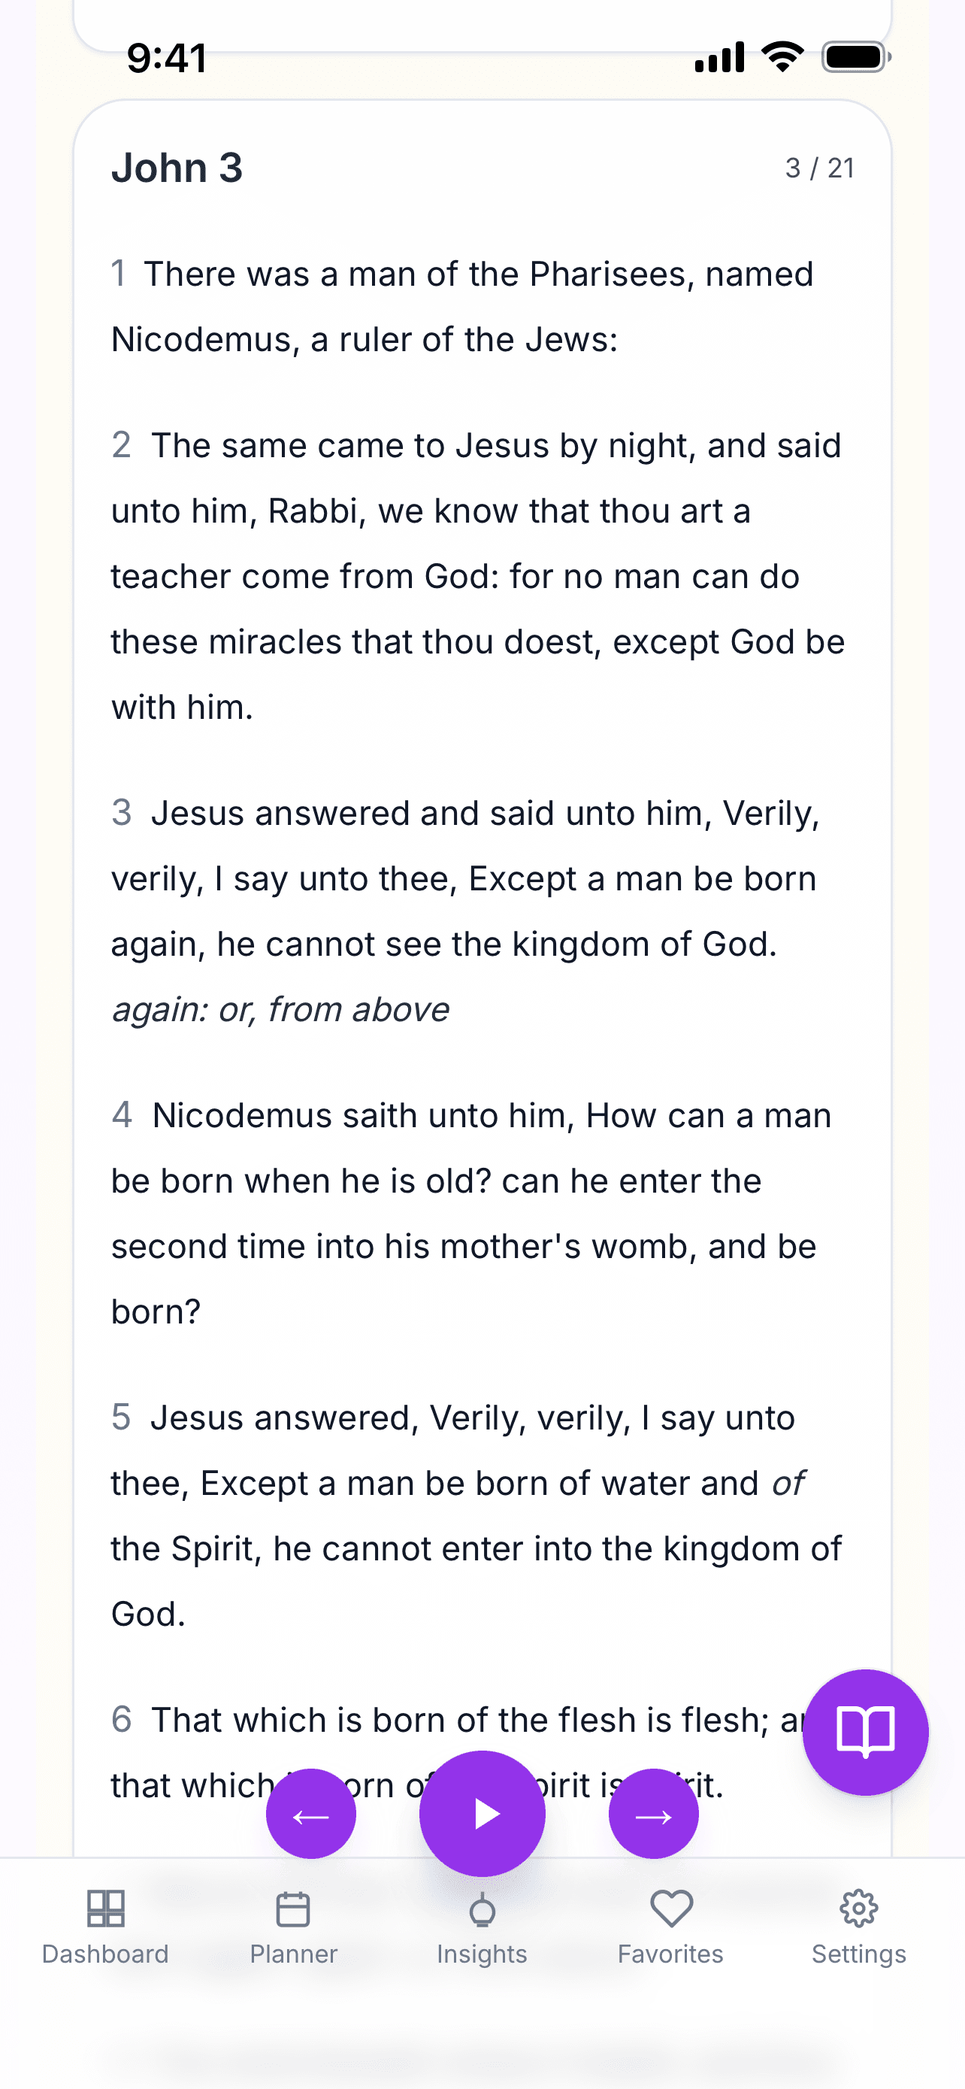
Task: Open the Dashboard tab
Action: point(105,1927)
